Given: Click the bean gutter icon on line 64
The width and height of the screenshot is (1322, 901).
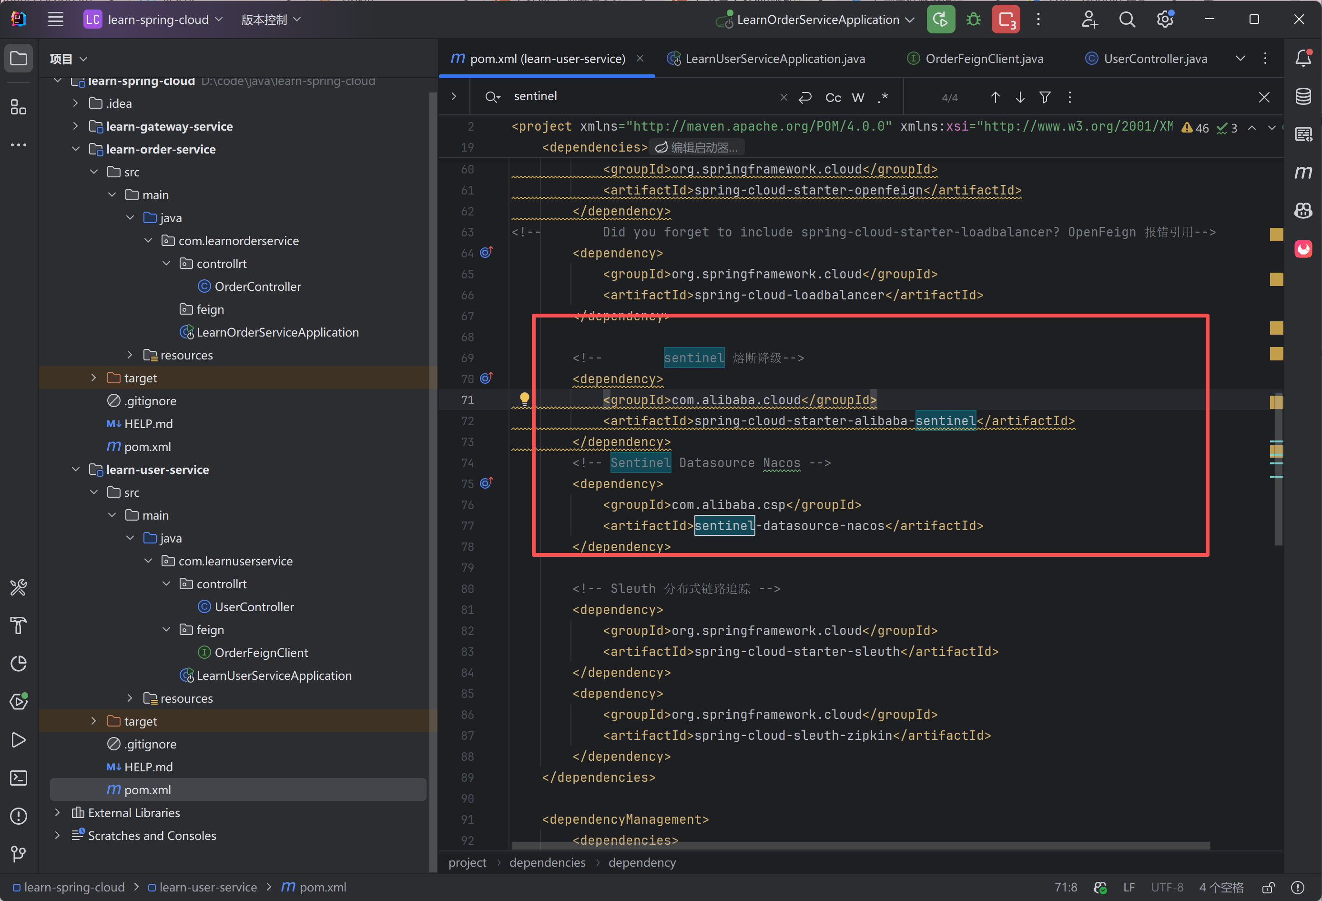Looking at the screenshot, I should [487, 252].
